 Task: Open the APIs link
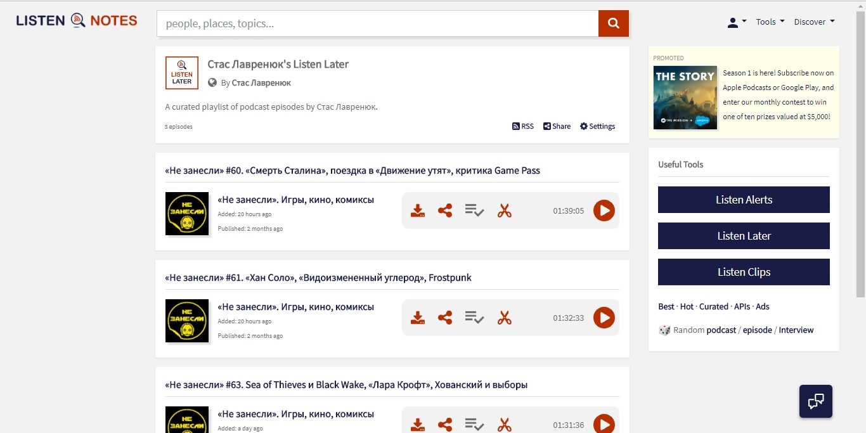pos(742,306)
